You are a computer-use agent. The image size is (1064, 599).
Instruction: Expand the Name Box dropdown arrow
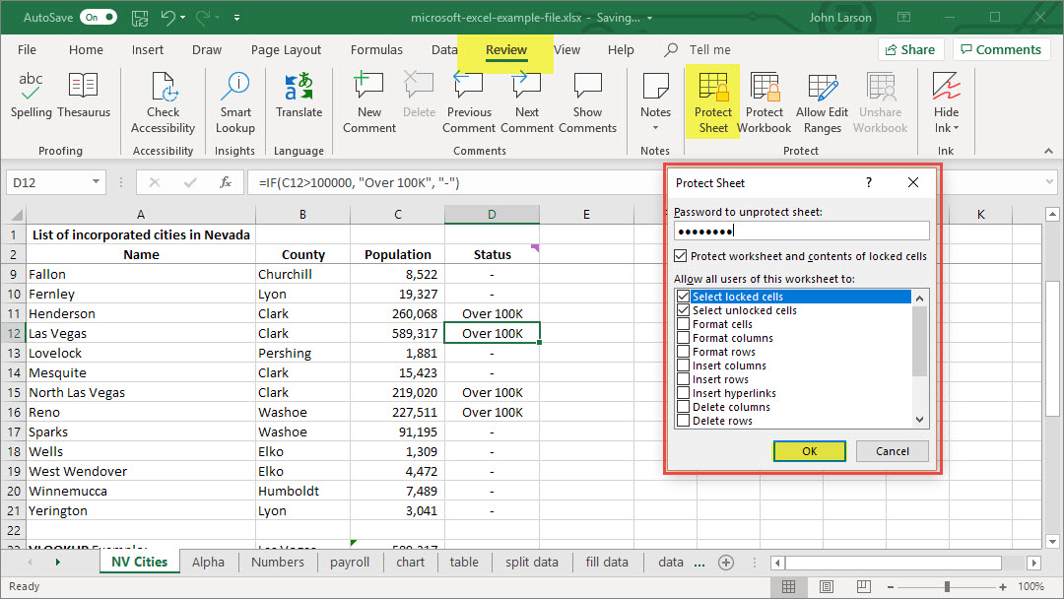click(x=96, y=182)
